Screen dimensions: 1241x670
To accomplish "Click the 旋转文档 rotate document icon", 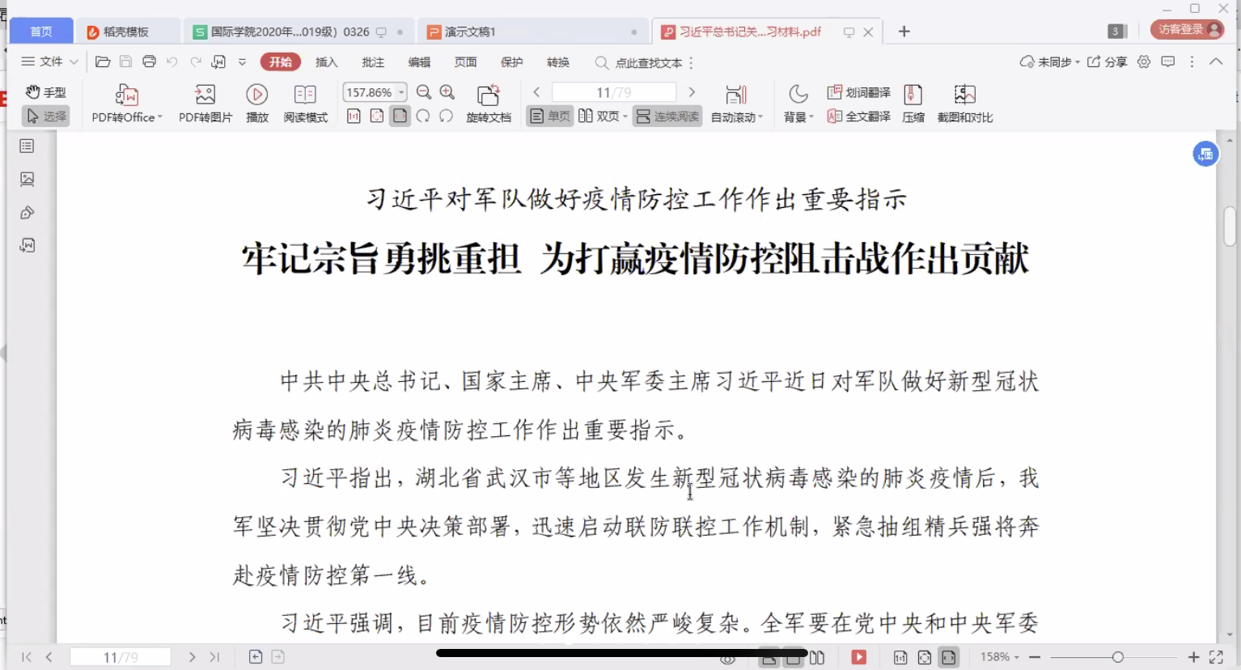I will click(488, 95).
